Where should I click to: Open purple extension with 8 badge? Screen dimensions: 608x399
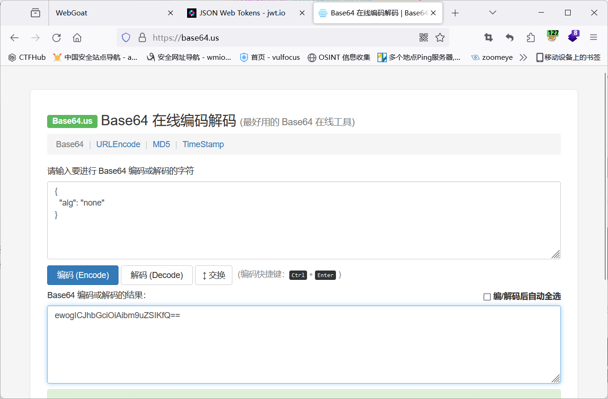(573, 36)
